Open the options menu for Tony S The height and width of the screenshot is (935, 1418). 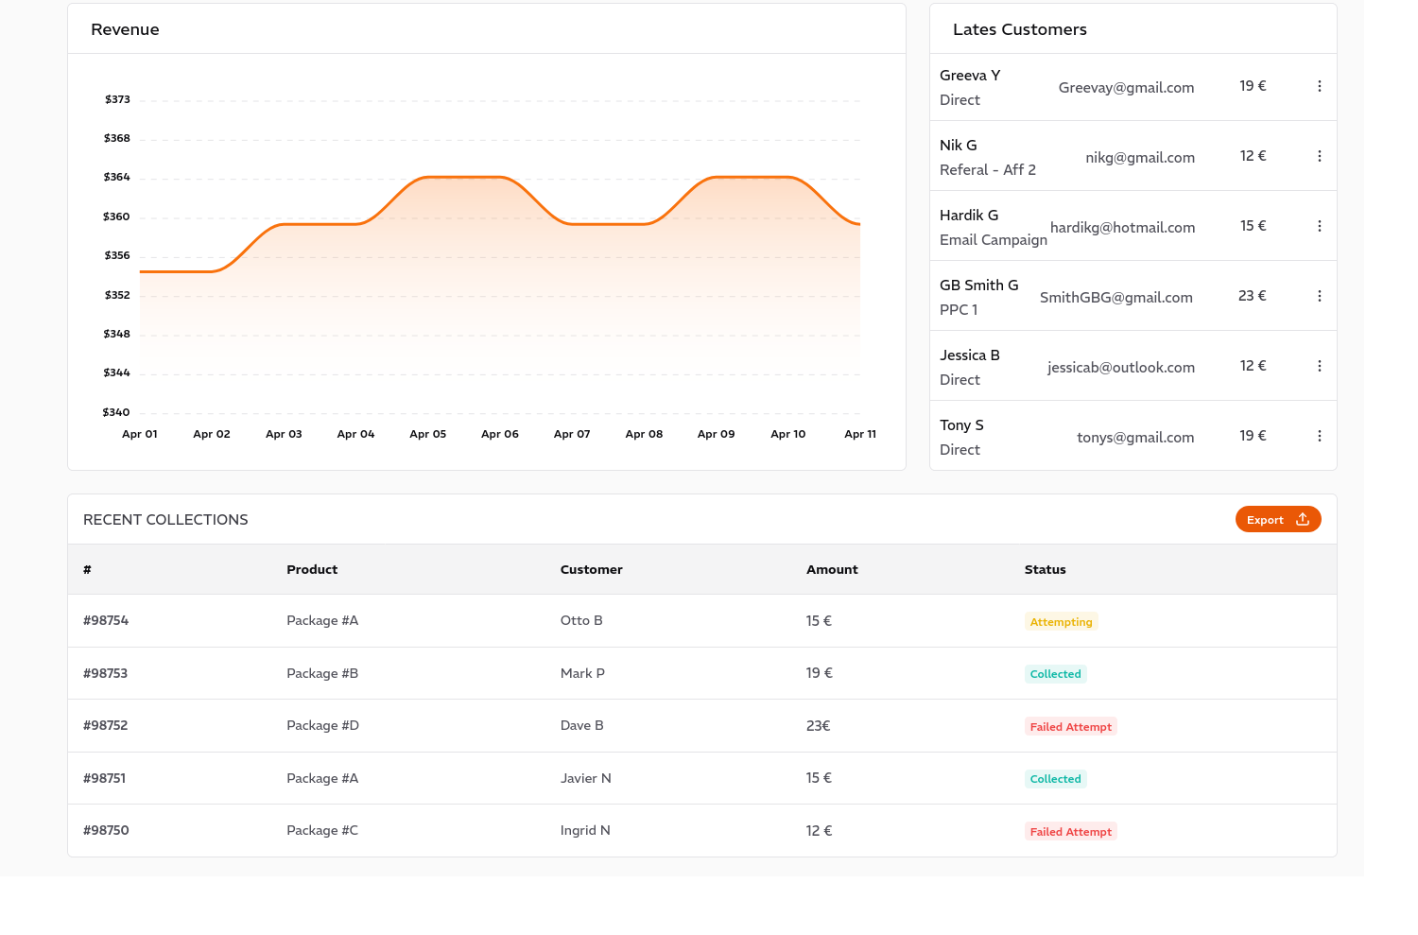pyautogui.click(x=1319, y=436)
